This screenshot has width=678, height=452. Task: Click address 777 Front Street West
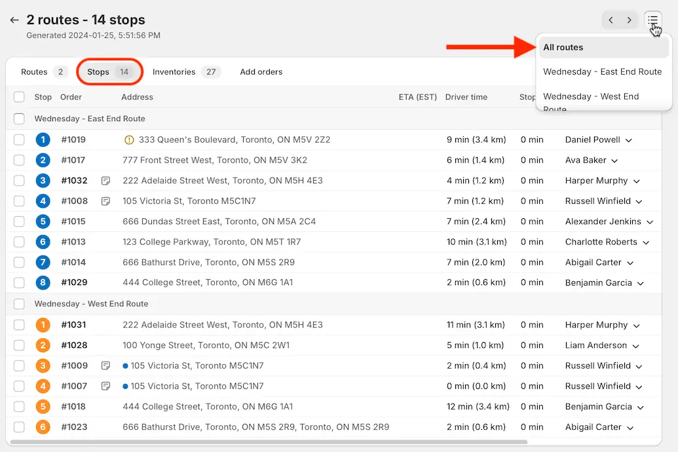214,160
